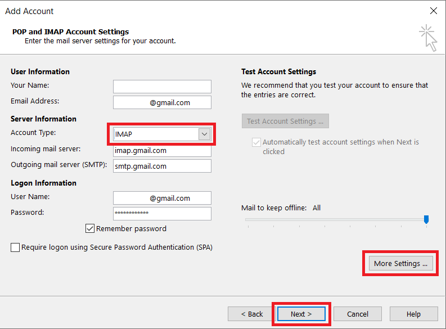
Task: Click the Mail to keep offline slider handle
Action: 426,219
